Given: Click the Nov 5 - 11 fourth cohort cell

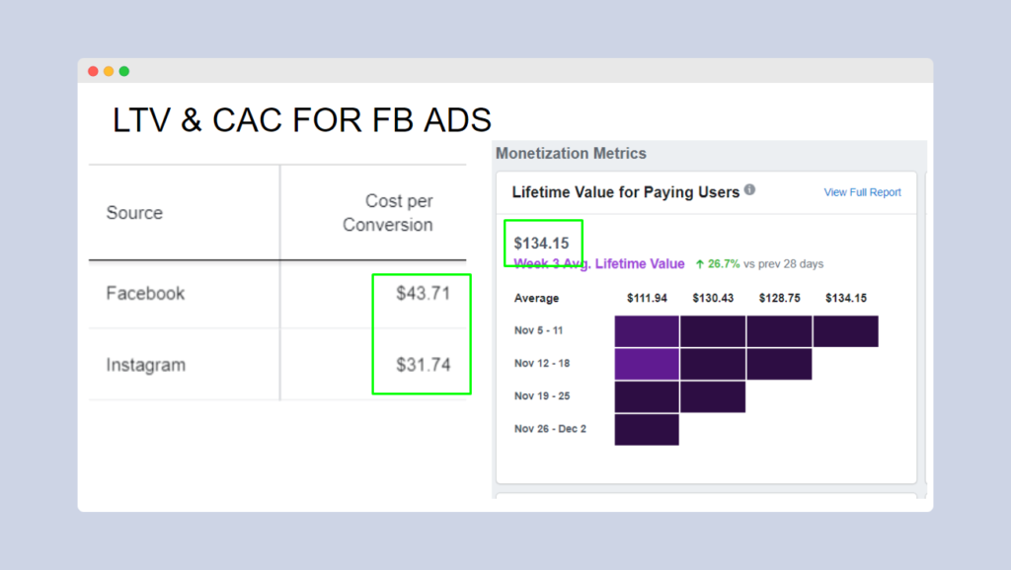Looking at the screenshot, I should point(846,331).
